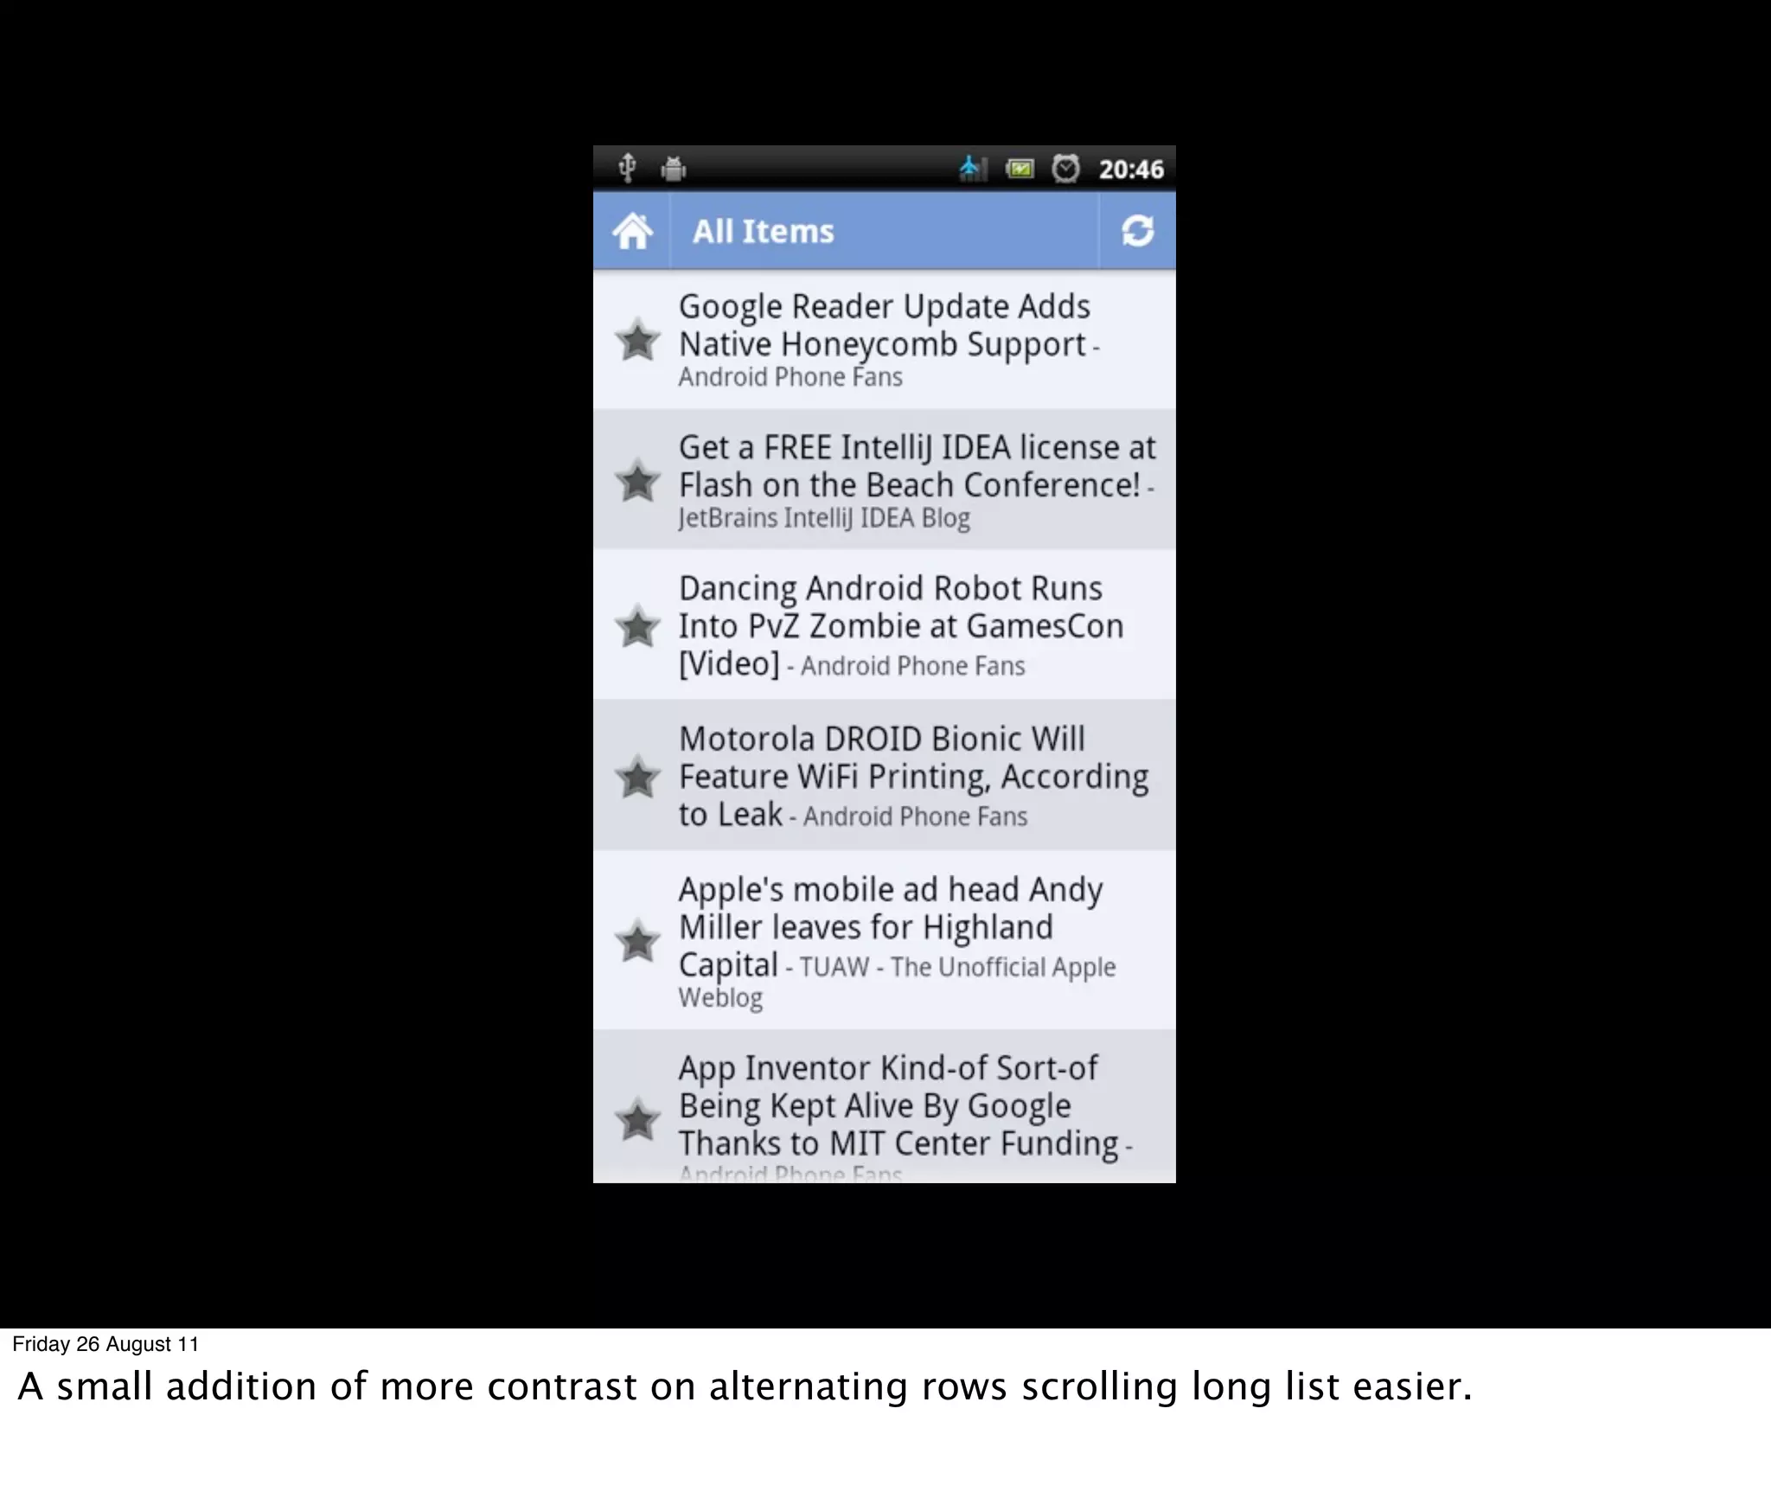The image size is (1771, 1498).
Task: Star the Google Reader Update article
Action: click(x=637, y=340)
